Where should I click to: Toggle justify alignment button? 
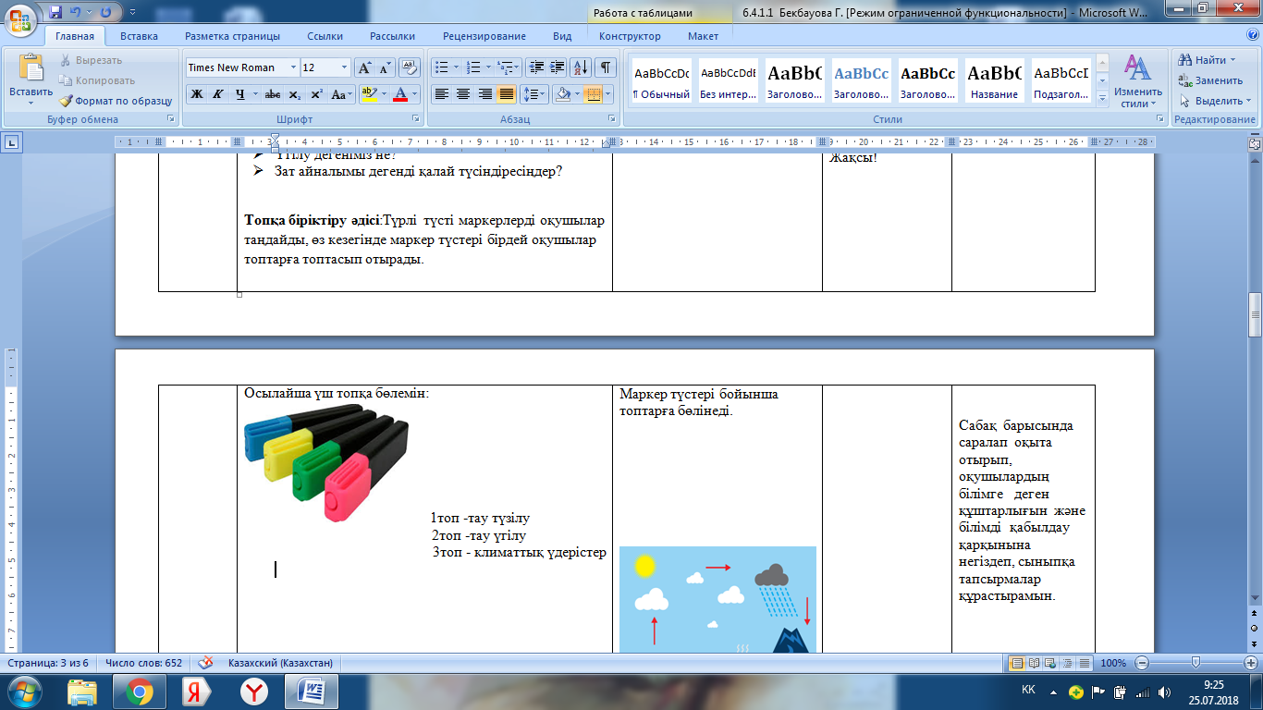[x=507, y=94]
